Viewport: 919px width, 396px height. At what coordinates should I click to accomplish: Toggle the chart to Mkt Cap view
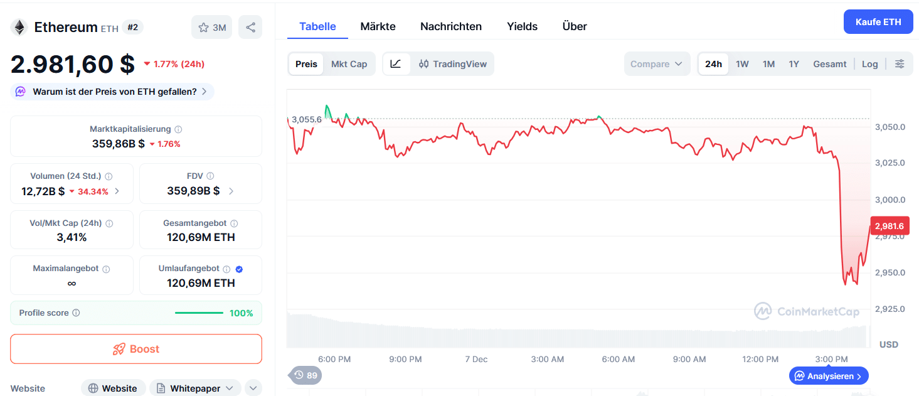click(349, 63)
